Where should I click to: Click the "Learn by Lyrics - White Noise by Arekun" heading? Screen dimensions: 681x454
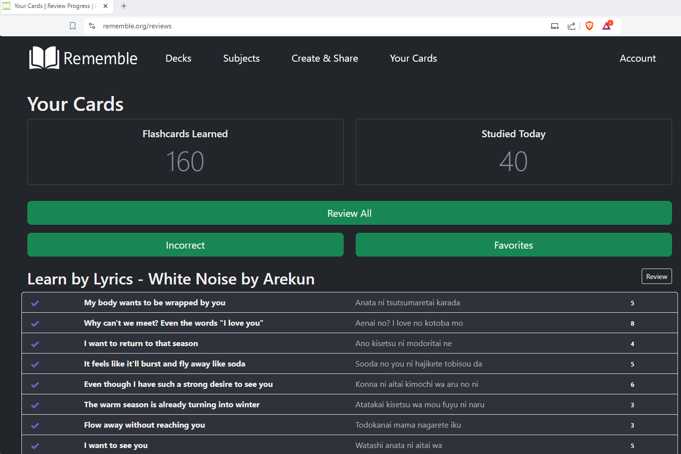[x=171, y=279]
